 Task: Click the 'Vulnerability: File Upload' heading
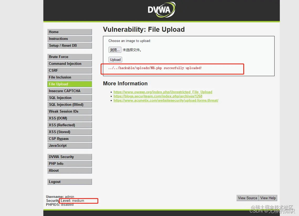pos(144,29)
